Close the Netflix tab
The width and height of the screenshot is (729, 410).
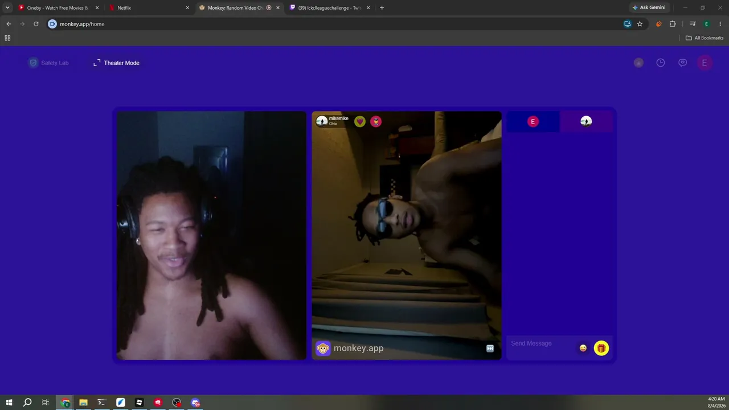coord(187,8)
